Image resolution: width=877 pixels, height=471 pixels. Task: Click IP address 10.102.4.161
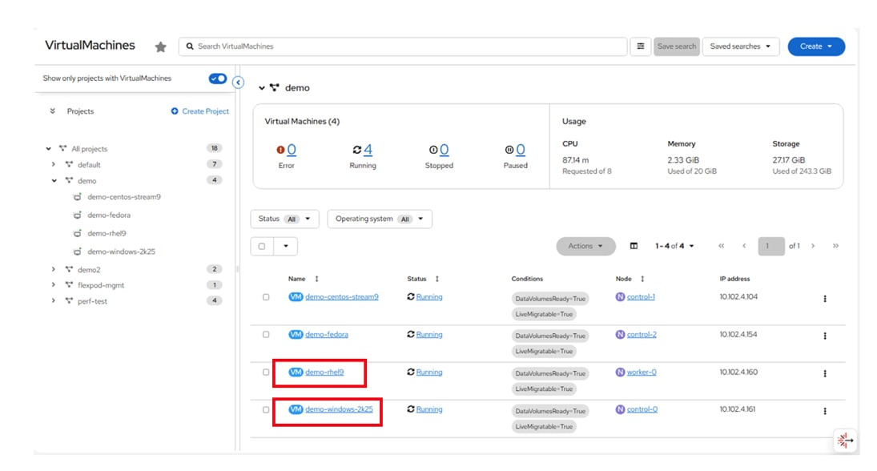[x=737, y=409]
